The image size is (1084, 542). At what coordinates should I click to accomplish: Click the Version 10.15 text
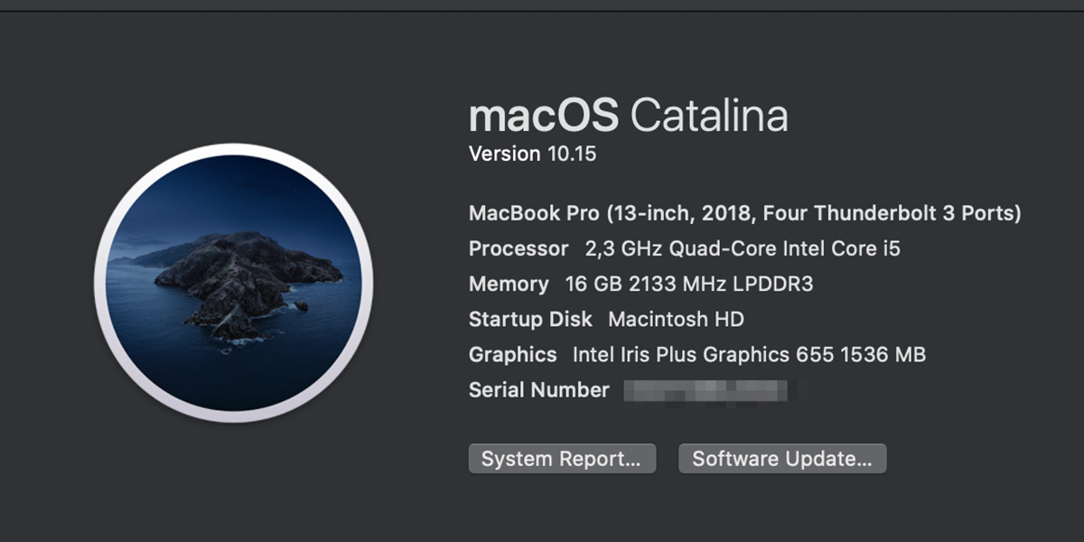[532, 154]
